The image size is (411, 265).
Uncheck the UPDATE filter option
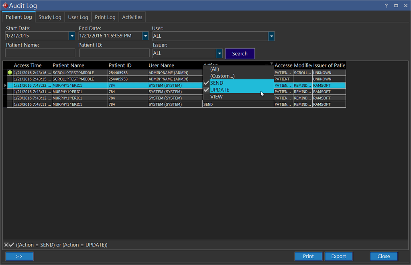(x=206, y=90)
